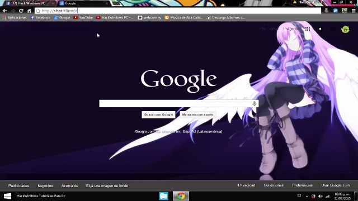
Task: Open the Descarga Albumes bookmark
Action: pos(225,17)
